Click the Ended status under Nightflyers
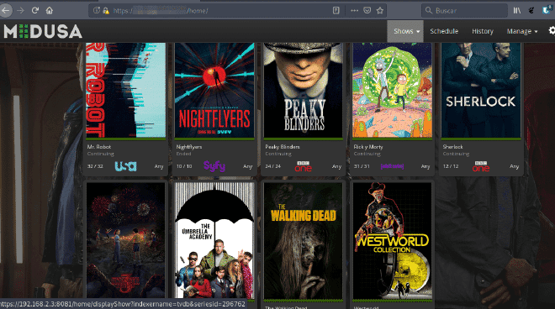The width and height of the screenshot is (555, 309). (183, 154)
